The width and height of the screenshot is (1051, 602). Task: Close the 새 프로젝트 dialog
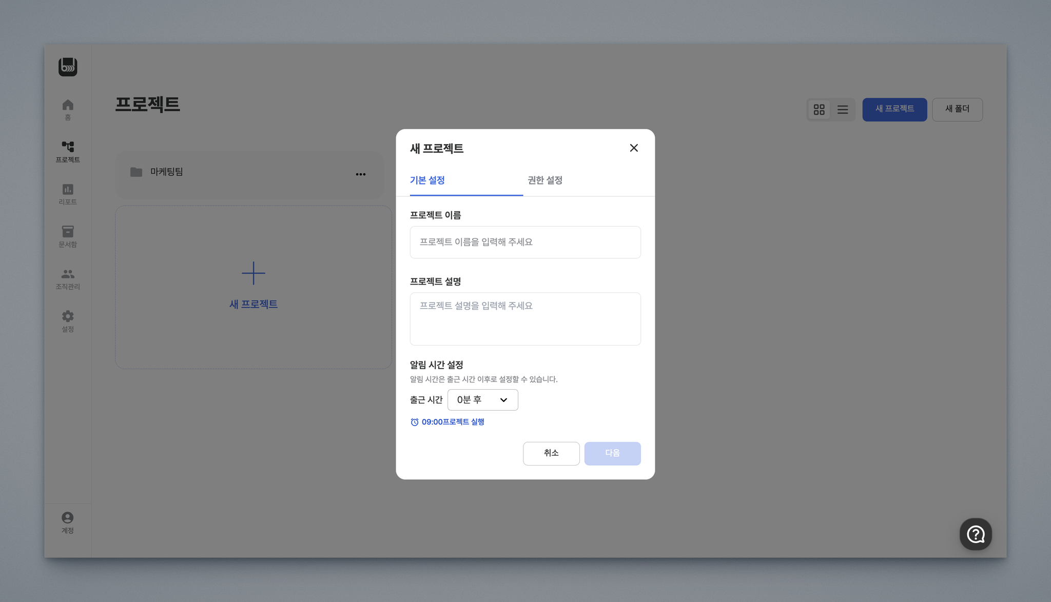(x=634, y=148)
